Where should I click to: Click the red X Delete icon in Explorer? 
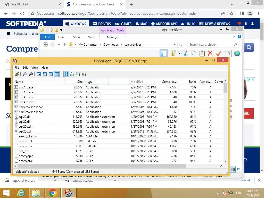[x=210, y=54]
